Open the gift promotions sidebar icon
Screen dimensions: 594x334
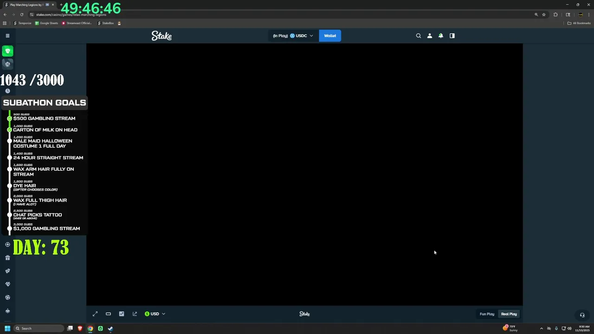click(7, 258)
